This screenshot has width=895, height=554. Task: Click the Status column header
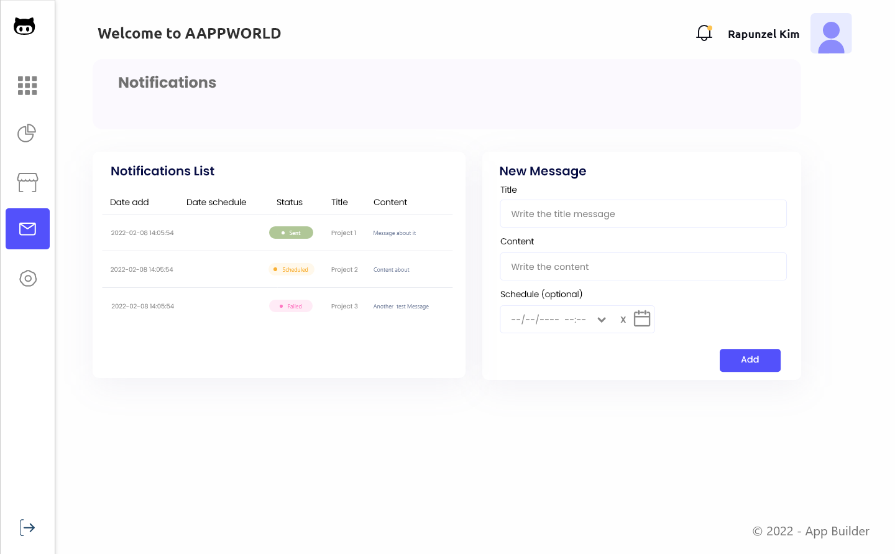point(290,202)
